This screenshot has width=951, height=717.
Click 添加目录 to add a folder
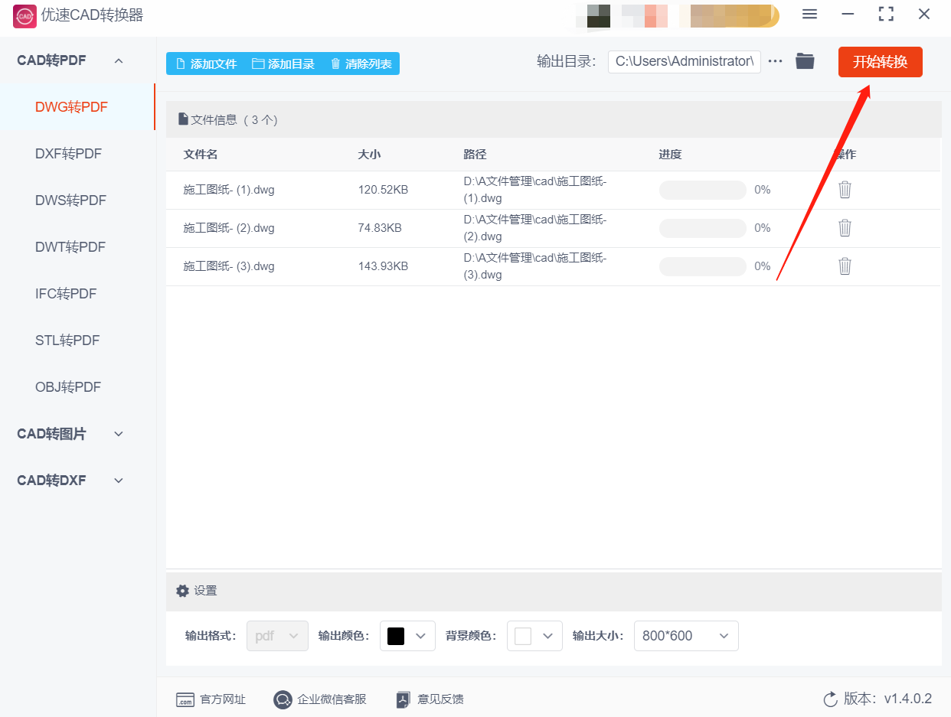pos(283,64)
